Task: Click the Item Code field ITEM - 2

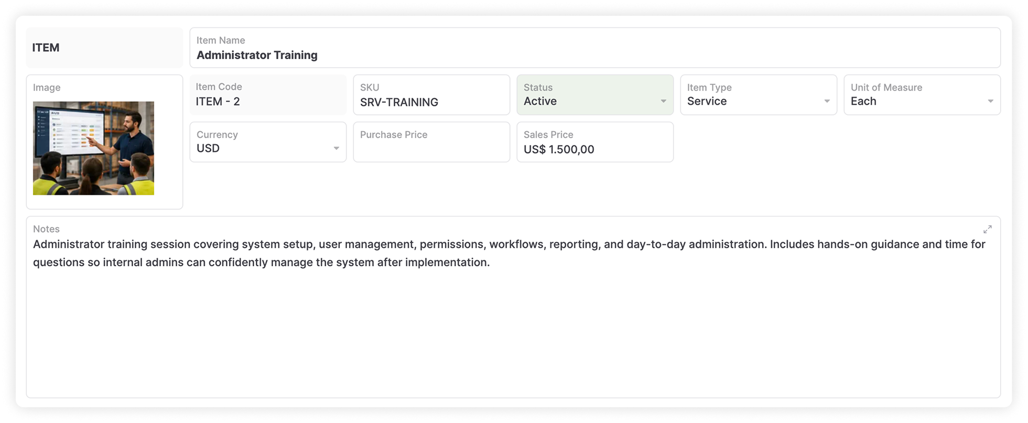Action: point(268,95)
